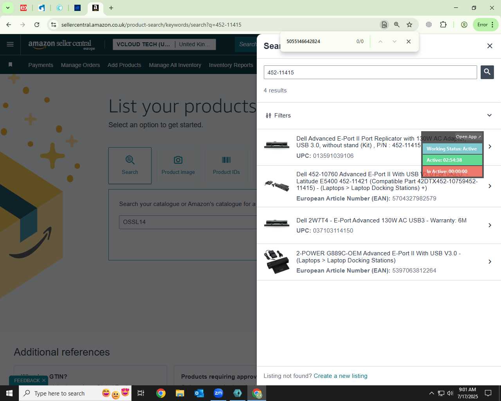View site information icon in address bar
Screen dimensions: 501x401
54,25
